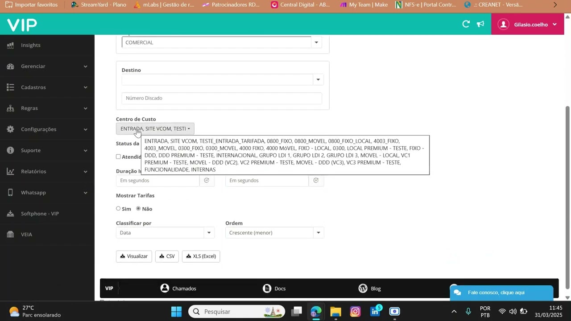This screenshot has width=571, height=321.
Task: Select Não for Mostrar Tarifas
Action: click(x=138, y=208)
